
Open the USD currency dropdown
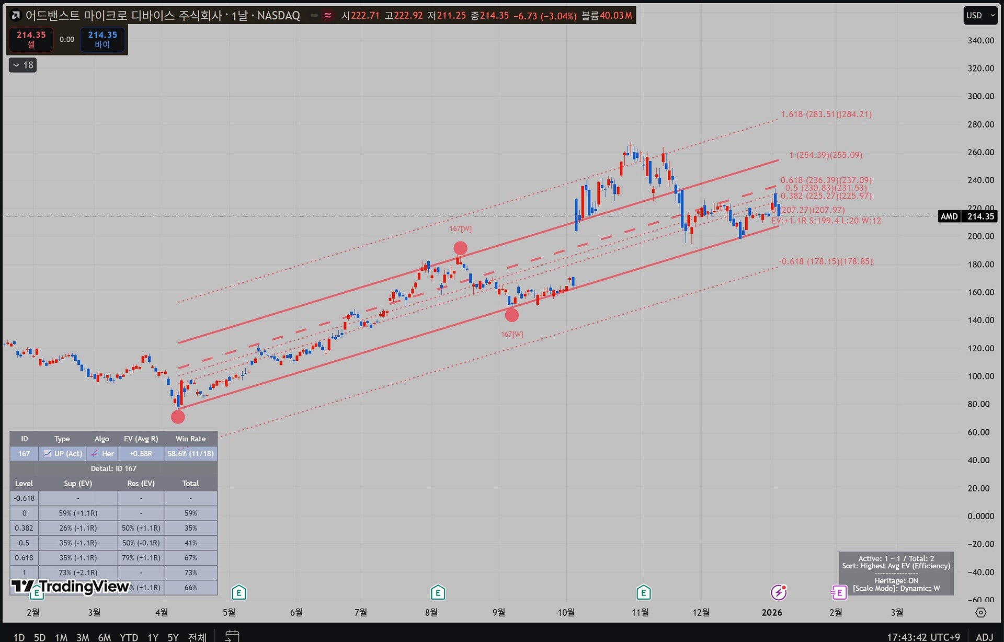(980, 15)
